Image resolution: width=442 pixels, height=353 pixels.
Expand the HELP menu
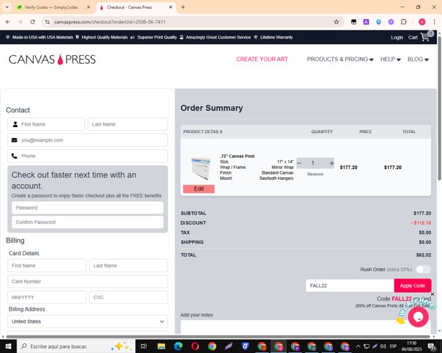[390, 59]
